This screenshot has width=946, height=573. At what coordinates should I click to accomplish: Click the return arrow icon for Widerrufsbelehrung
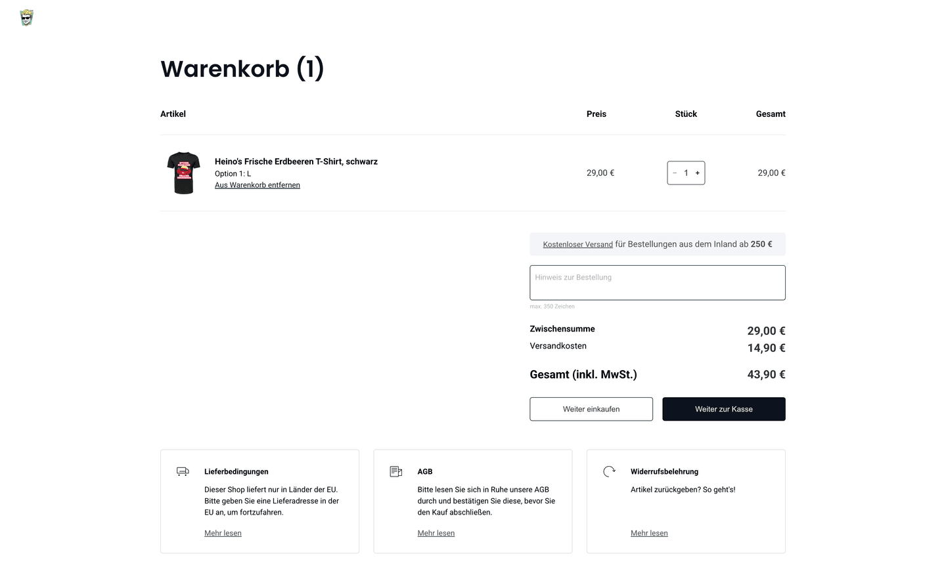click(609, 471)
